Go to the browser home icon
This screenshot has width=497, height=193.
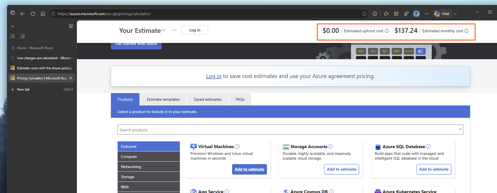pyautogui.click(x=43, y=14)
